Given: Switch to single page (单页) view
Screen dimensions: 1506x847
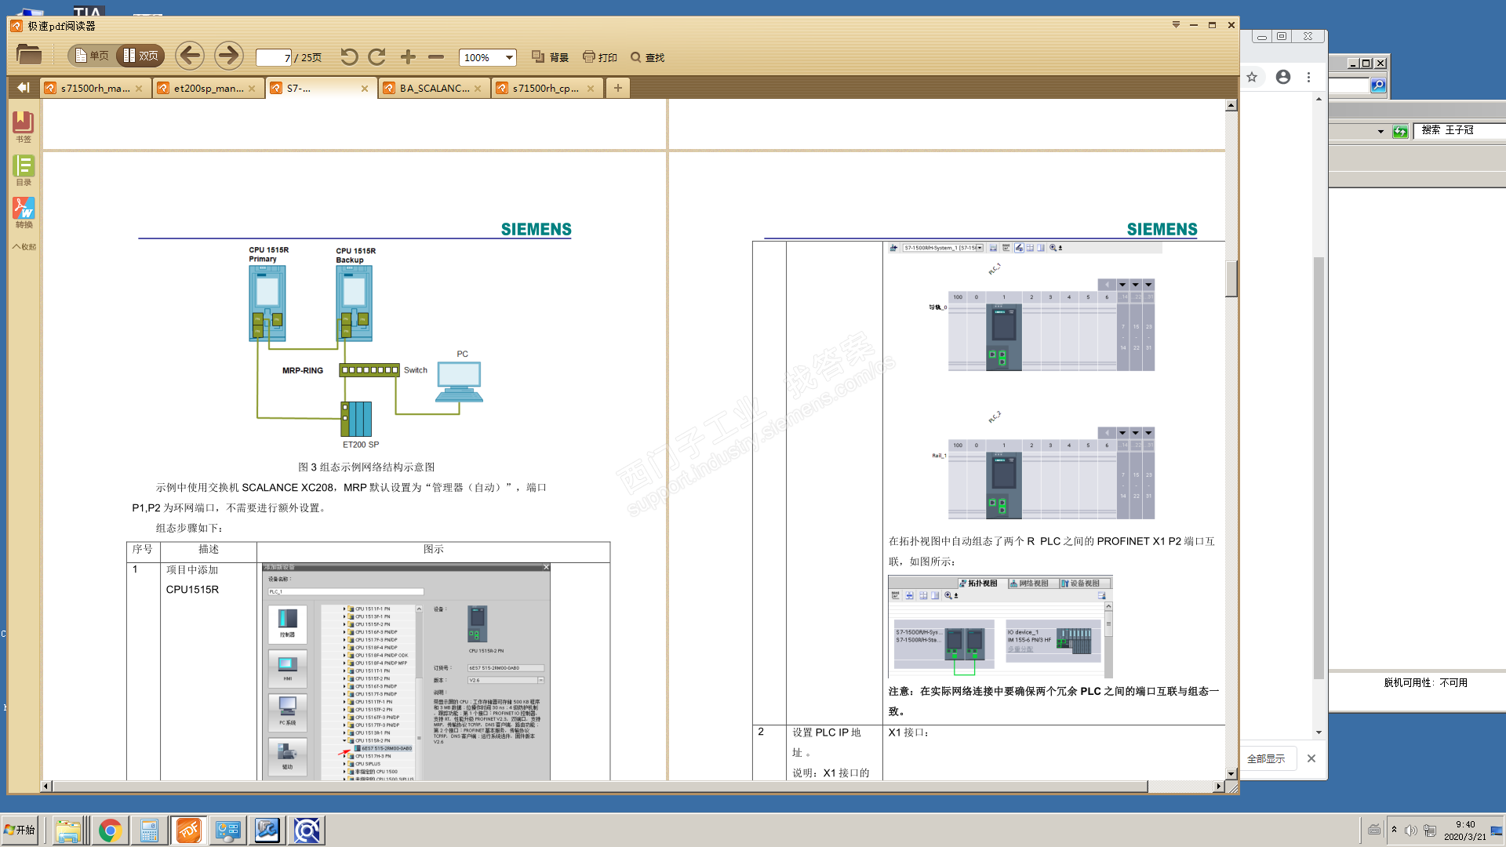Looking at the screenshot, I should click(92, 56).
